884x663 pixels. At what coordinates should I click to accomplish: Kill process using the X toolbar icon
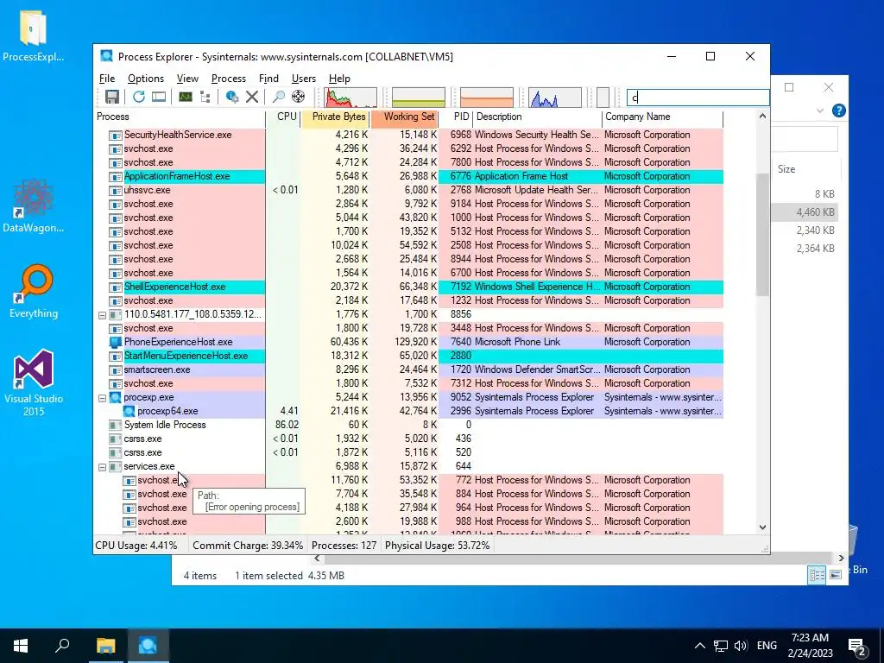(252, 97)
